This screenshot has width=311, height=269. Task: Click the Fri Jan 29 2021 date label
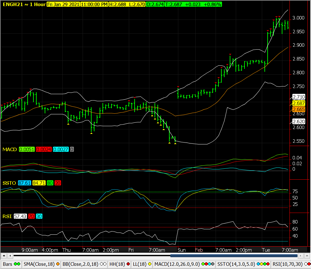pos(63,4)
